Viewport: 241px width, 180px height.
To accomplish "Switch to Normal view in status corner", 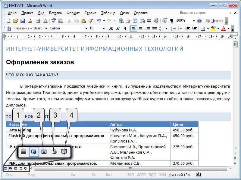I will pos(5,168).
